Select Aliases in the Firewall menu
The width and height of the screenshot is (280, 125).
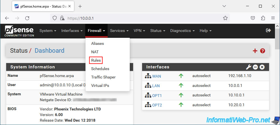[98, 43]
